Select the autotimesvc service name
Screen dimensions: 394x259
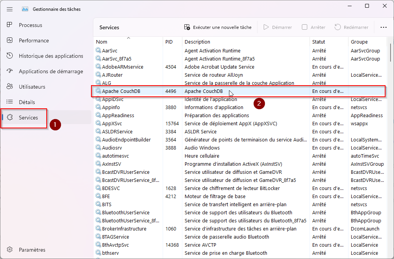click(x=115, y=156)
